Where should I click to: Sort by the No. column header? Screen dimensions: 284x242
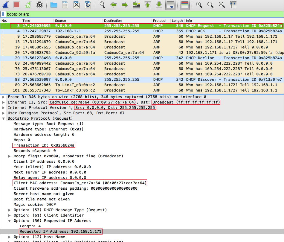point(11,21)
